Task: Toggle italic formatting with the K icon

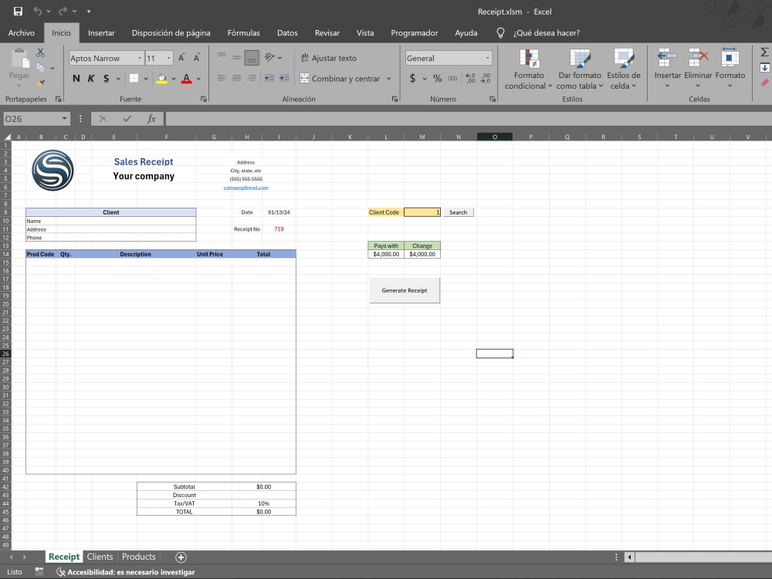Action: tap(90, 78)
